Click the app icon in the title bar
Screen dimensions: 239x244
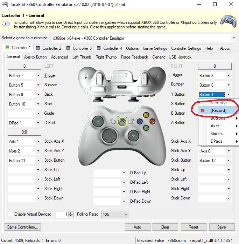pyautogui.click(x=5, y=4)
